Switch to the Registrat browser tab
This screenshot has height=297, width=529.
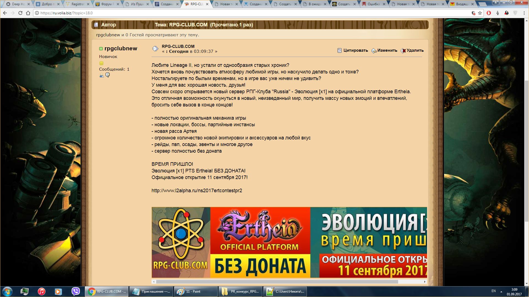[77, 4]
